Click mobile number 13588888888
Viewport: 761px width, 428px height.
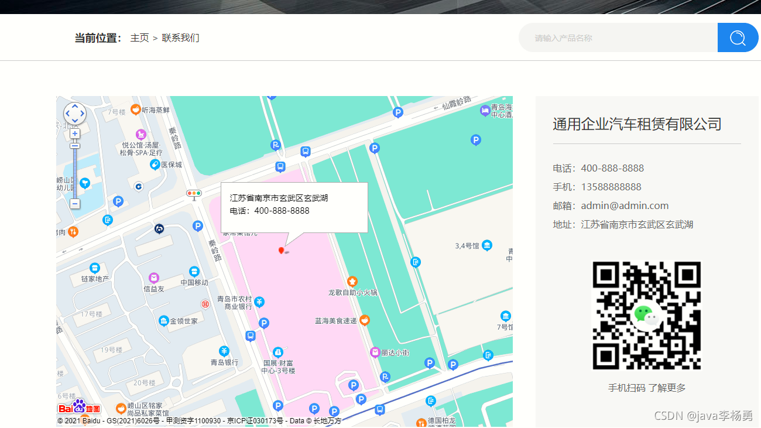611,187
